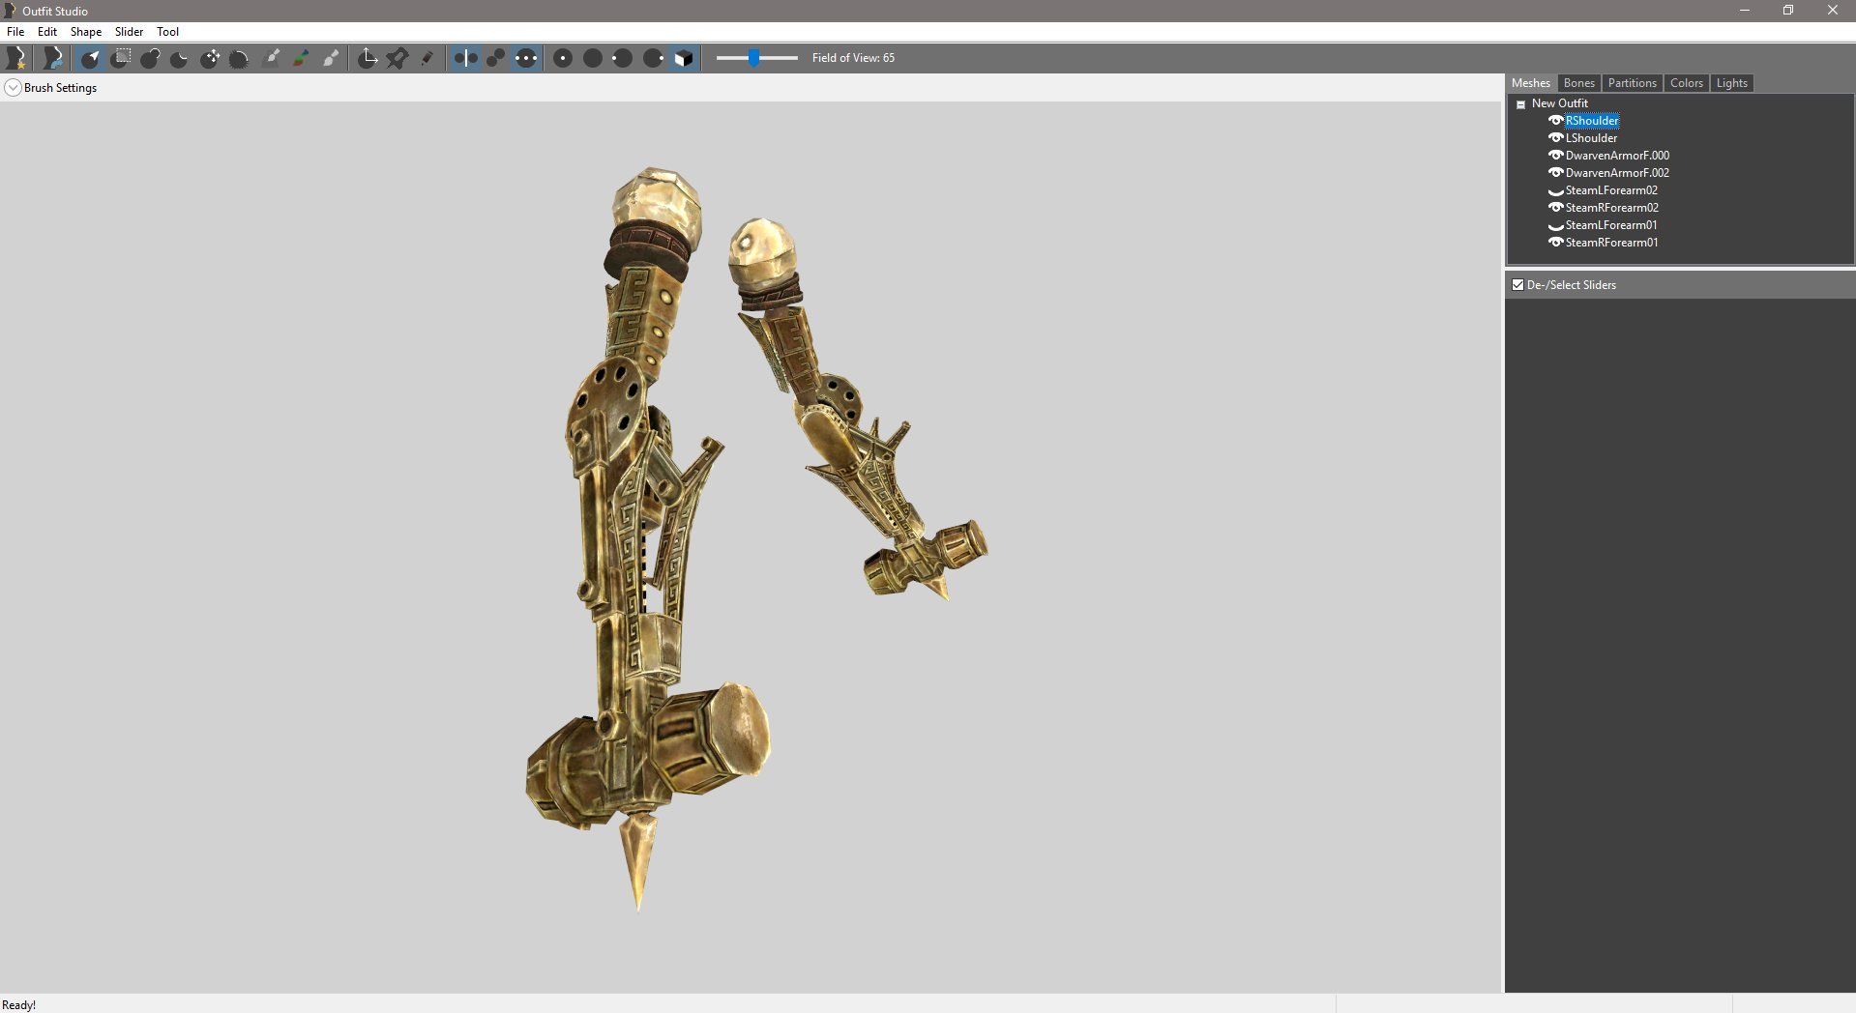Hide the LShoulder mesh

point(1556,138)
